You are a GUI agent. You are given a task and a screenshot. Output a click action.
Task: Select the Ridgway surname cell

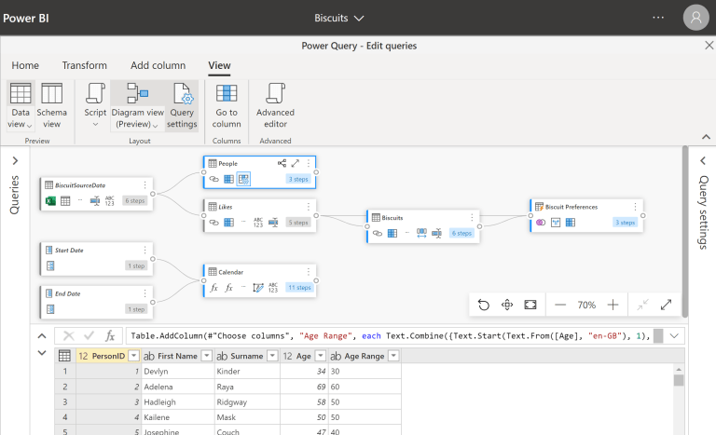(x=247, y=401)
